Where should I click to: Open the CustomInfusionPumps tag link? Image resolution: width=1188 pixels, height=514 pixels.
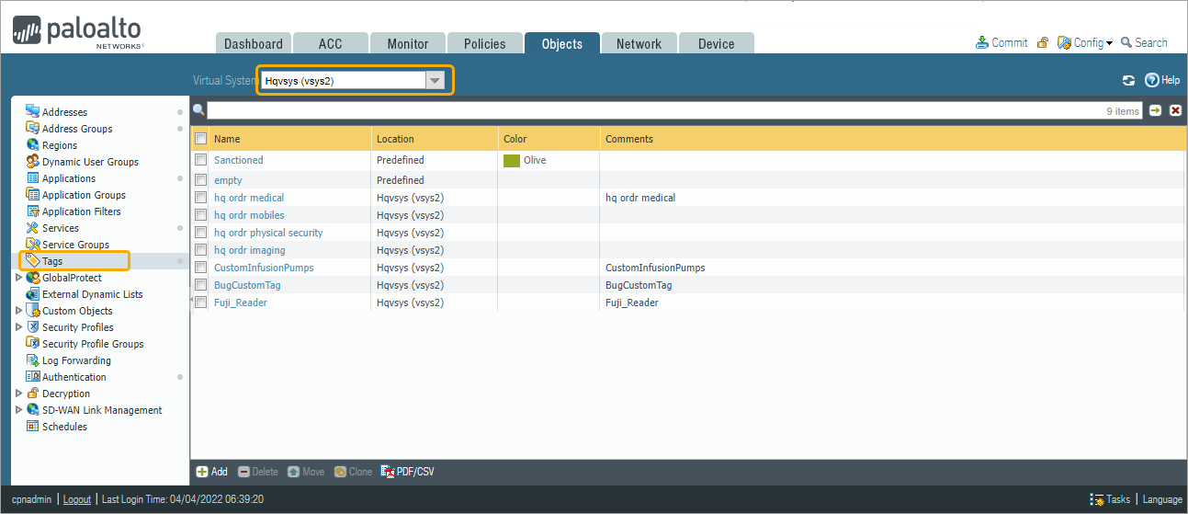264,268
